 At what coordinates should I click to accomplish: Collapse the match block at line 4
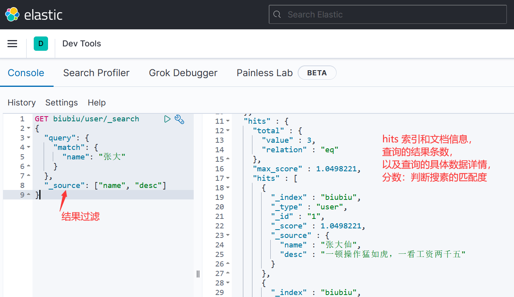28,148
